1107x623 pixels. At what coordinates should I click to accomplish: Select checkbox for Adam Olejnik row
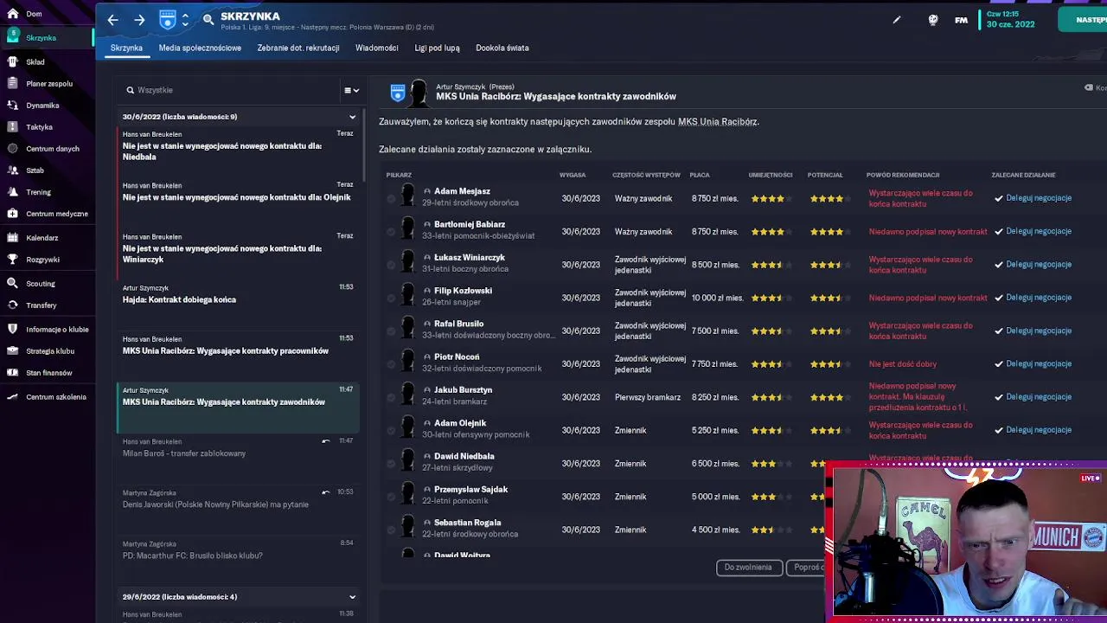pyautogui.click(x=391, y=430)
